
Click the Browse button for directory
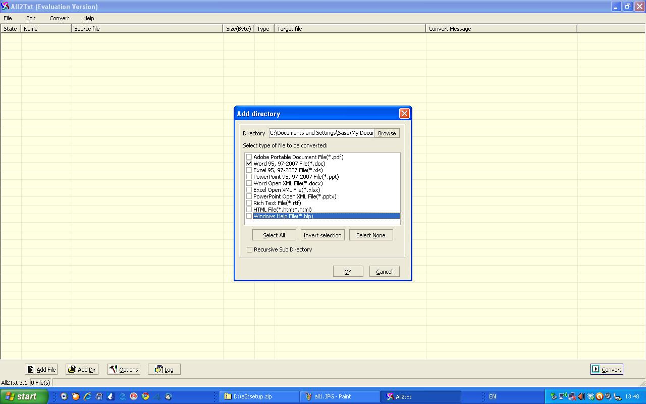(x=387, y=133)
